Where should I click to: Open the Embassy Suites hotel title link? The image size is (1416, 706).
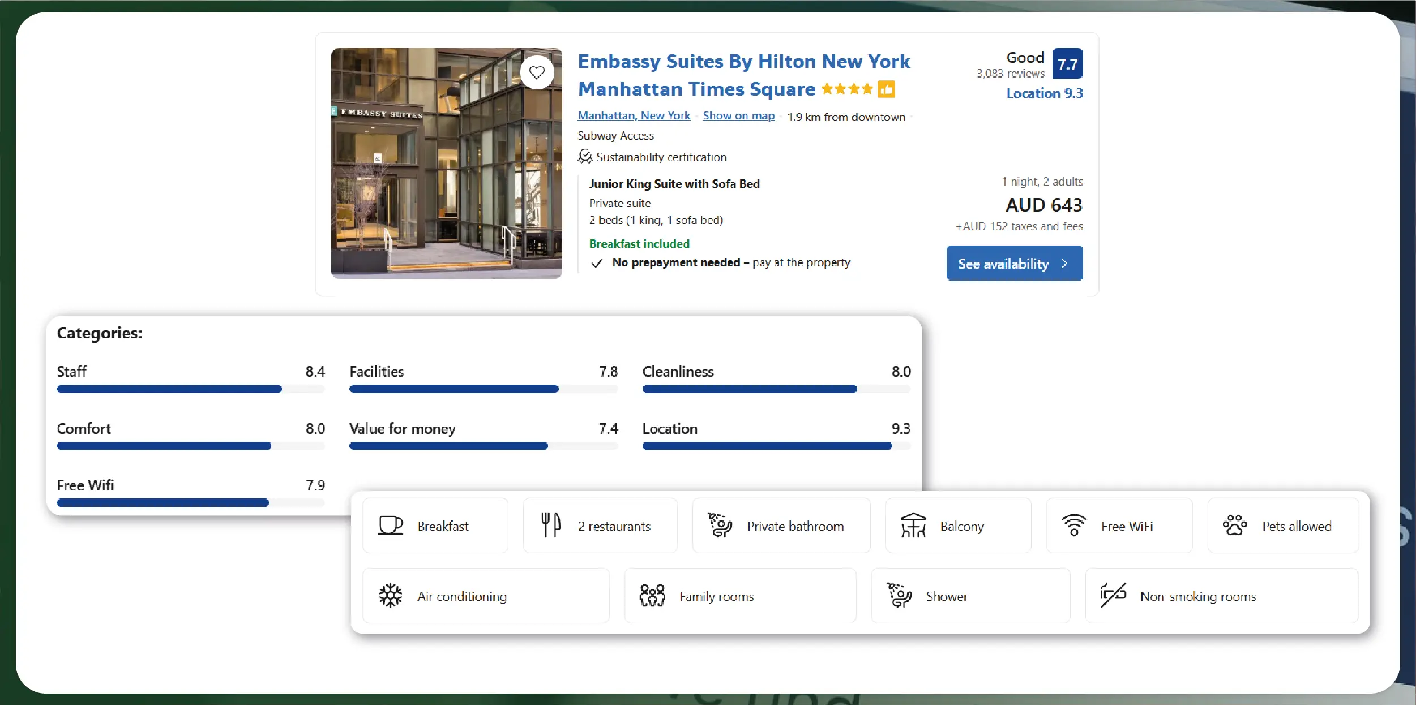point(743,62)
